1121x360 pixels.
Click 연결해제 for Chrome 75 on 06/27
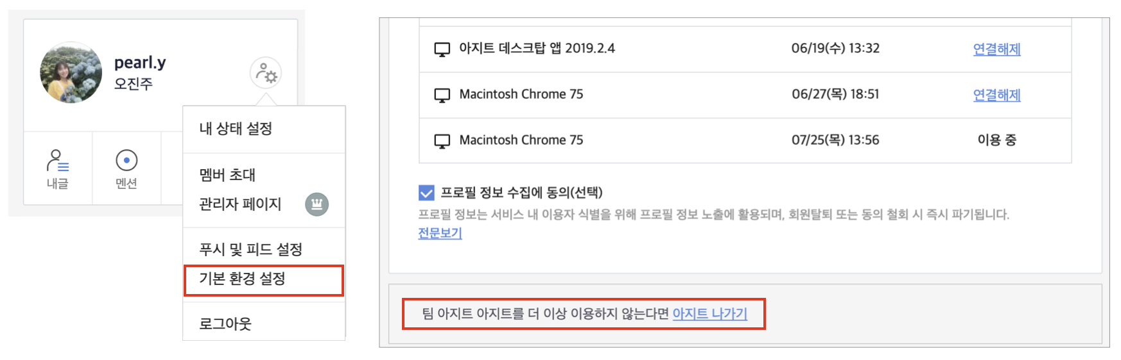(996, 95)
